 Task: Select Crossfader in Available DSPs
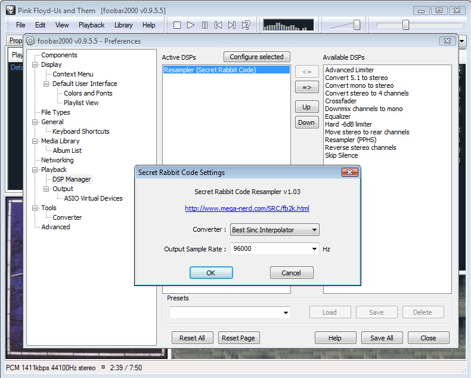340,101
